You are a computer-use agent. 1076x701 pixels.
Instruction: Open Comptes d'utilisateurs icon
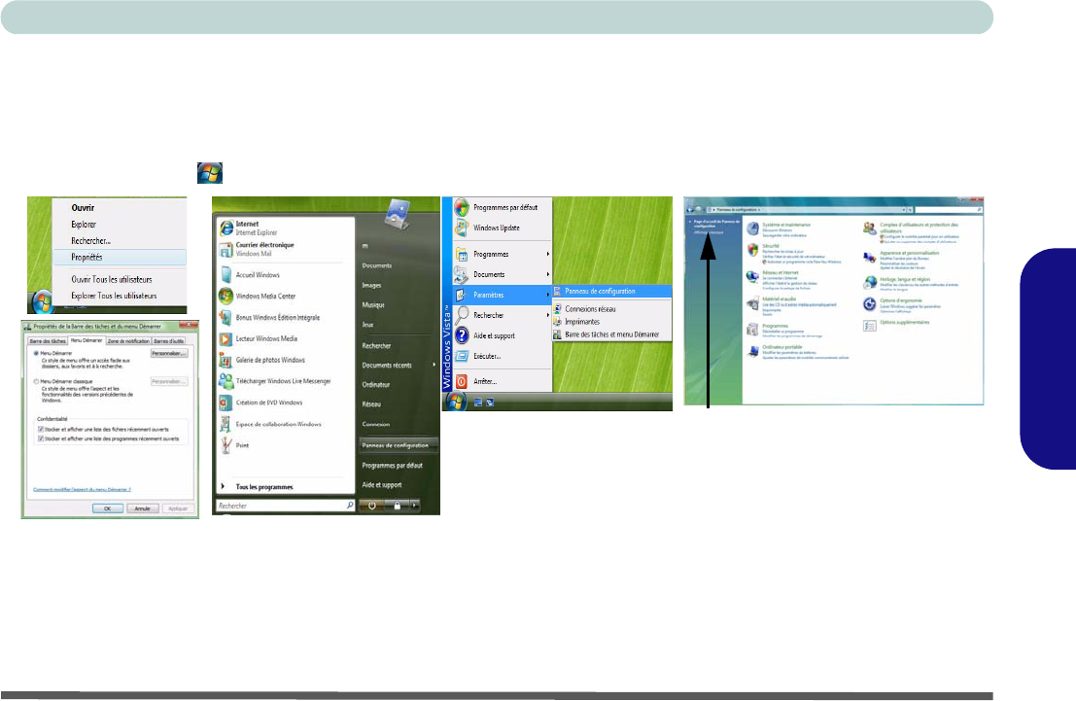click(x=869, y=228)
